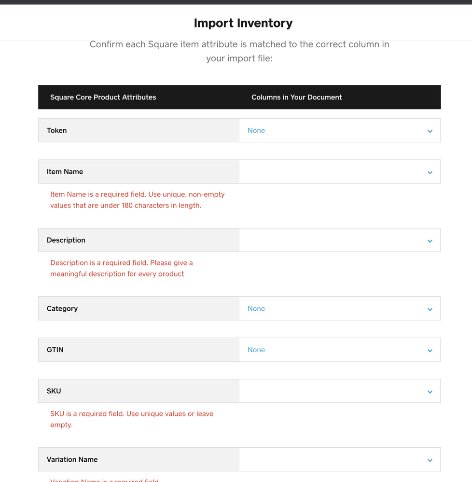Click the Item Name required field error message
The height and width of the screenshot is (482, 472).
point(137,200)
